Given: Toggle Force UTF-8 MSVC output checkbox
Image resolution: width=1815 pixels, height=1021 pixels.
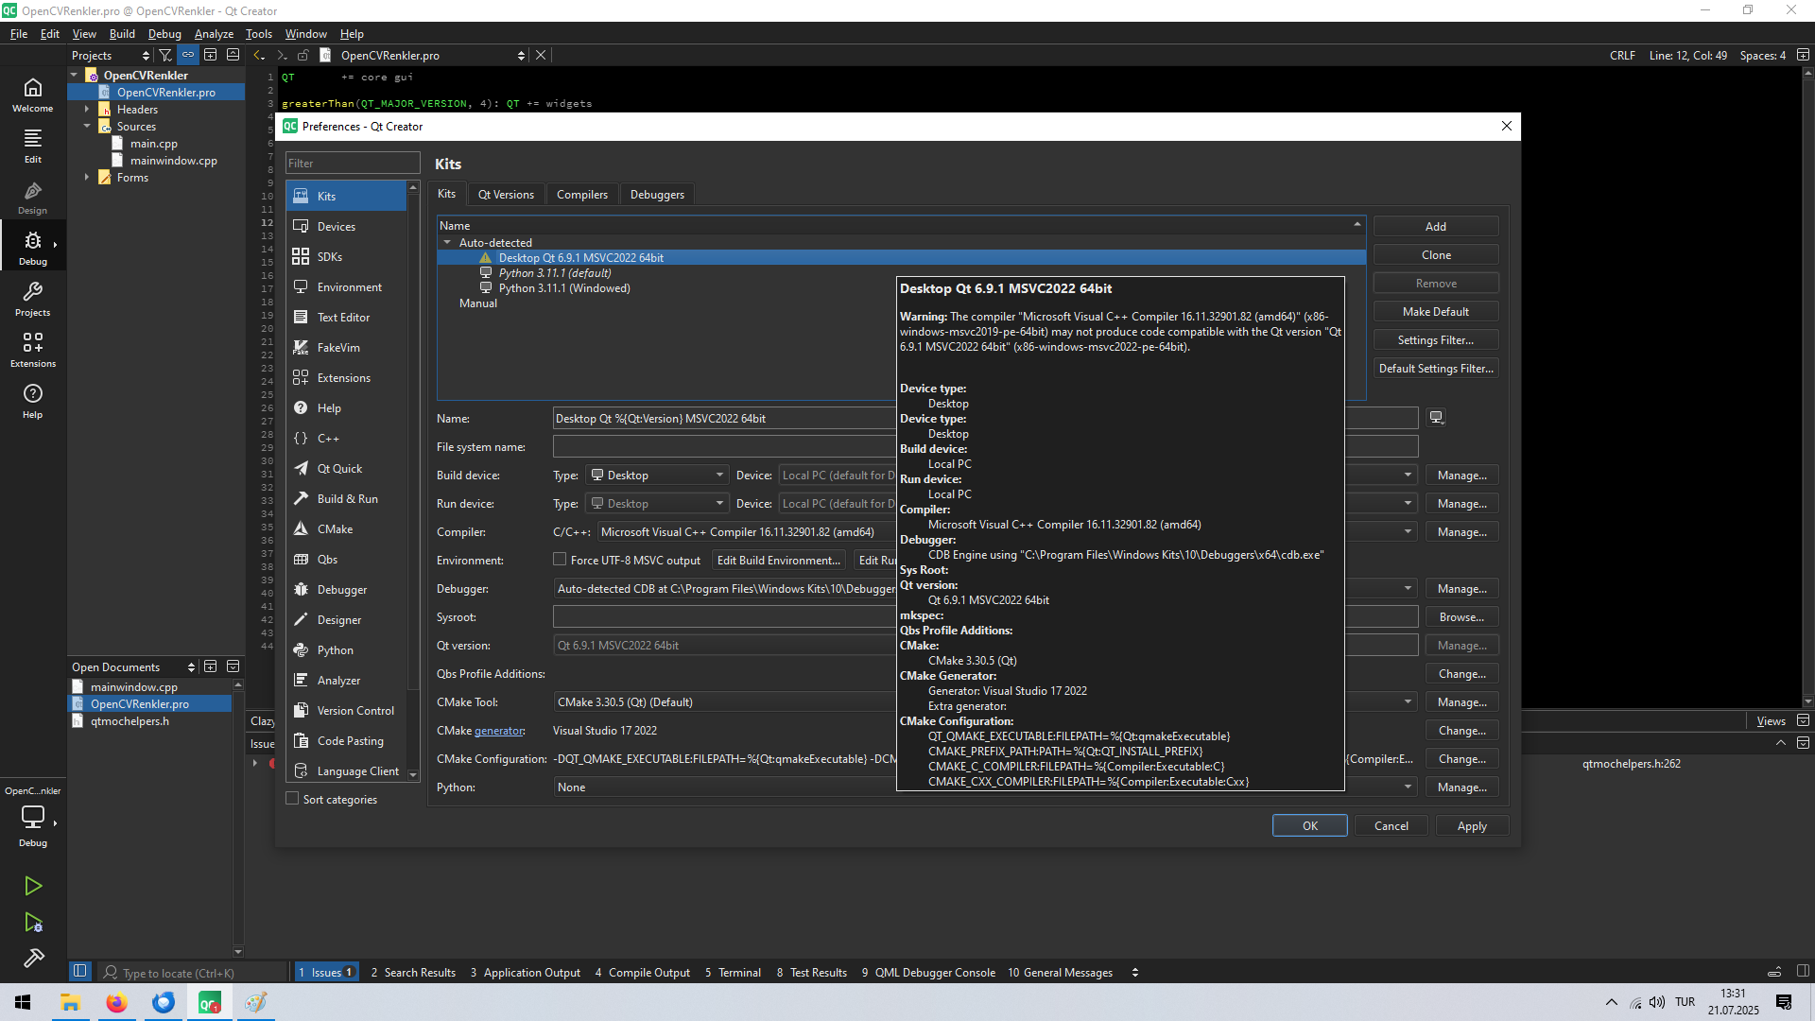Looking at the screenshot, I should (x=560, y=560).
